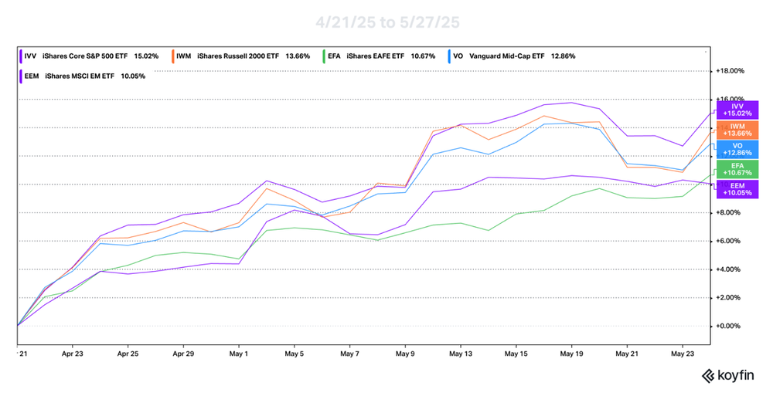
Task: Click the 12.86% return value in legend
Action: coord(563,56)
